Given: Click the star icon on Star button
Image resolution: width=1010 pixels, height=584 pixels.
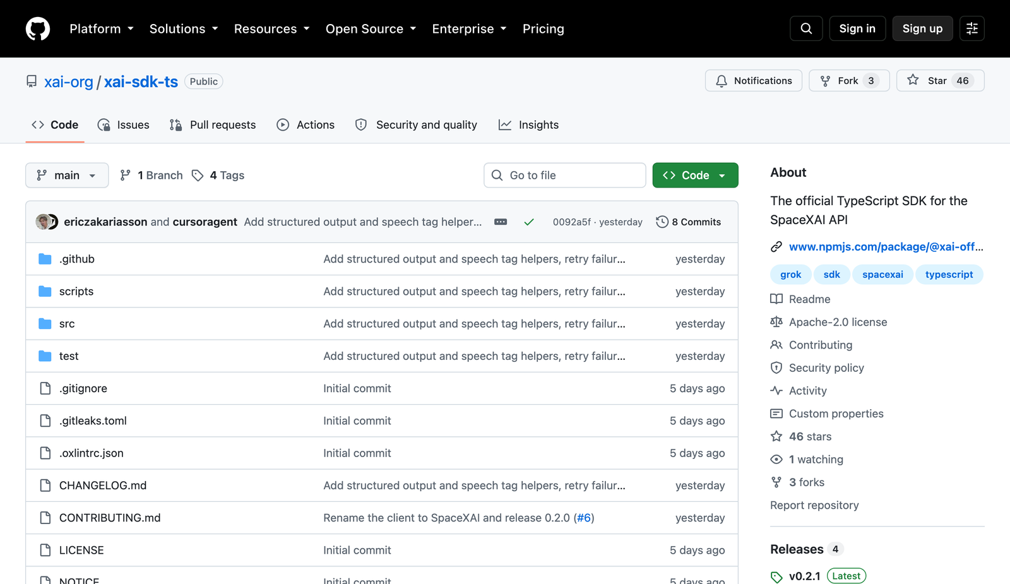Looking at the screenshot, I should 913,80.
